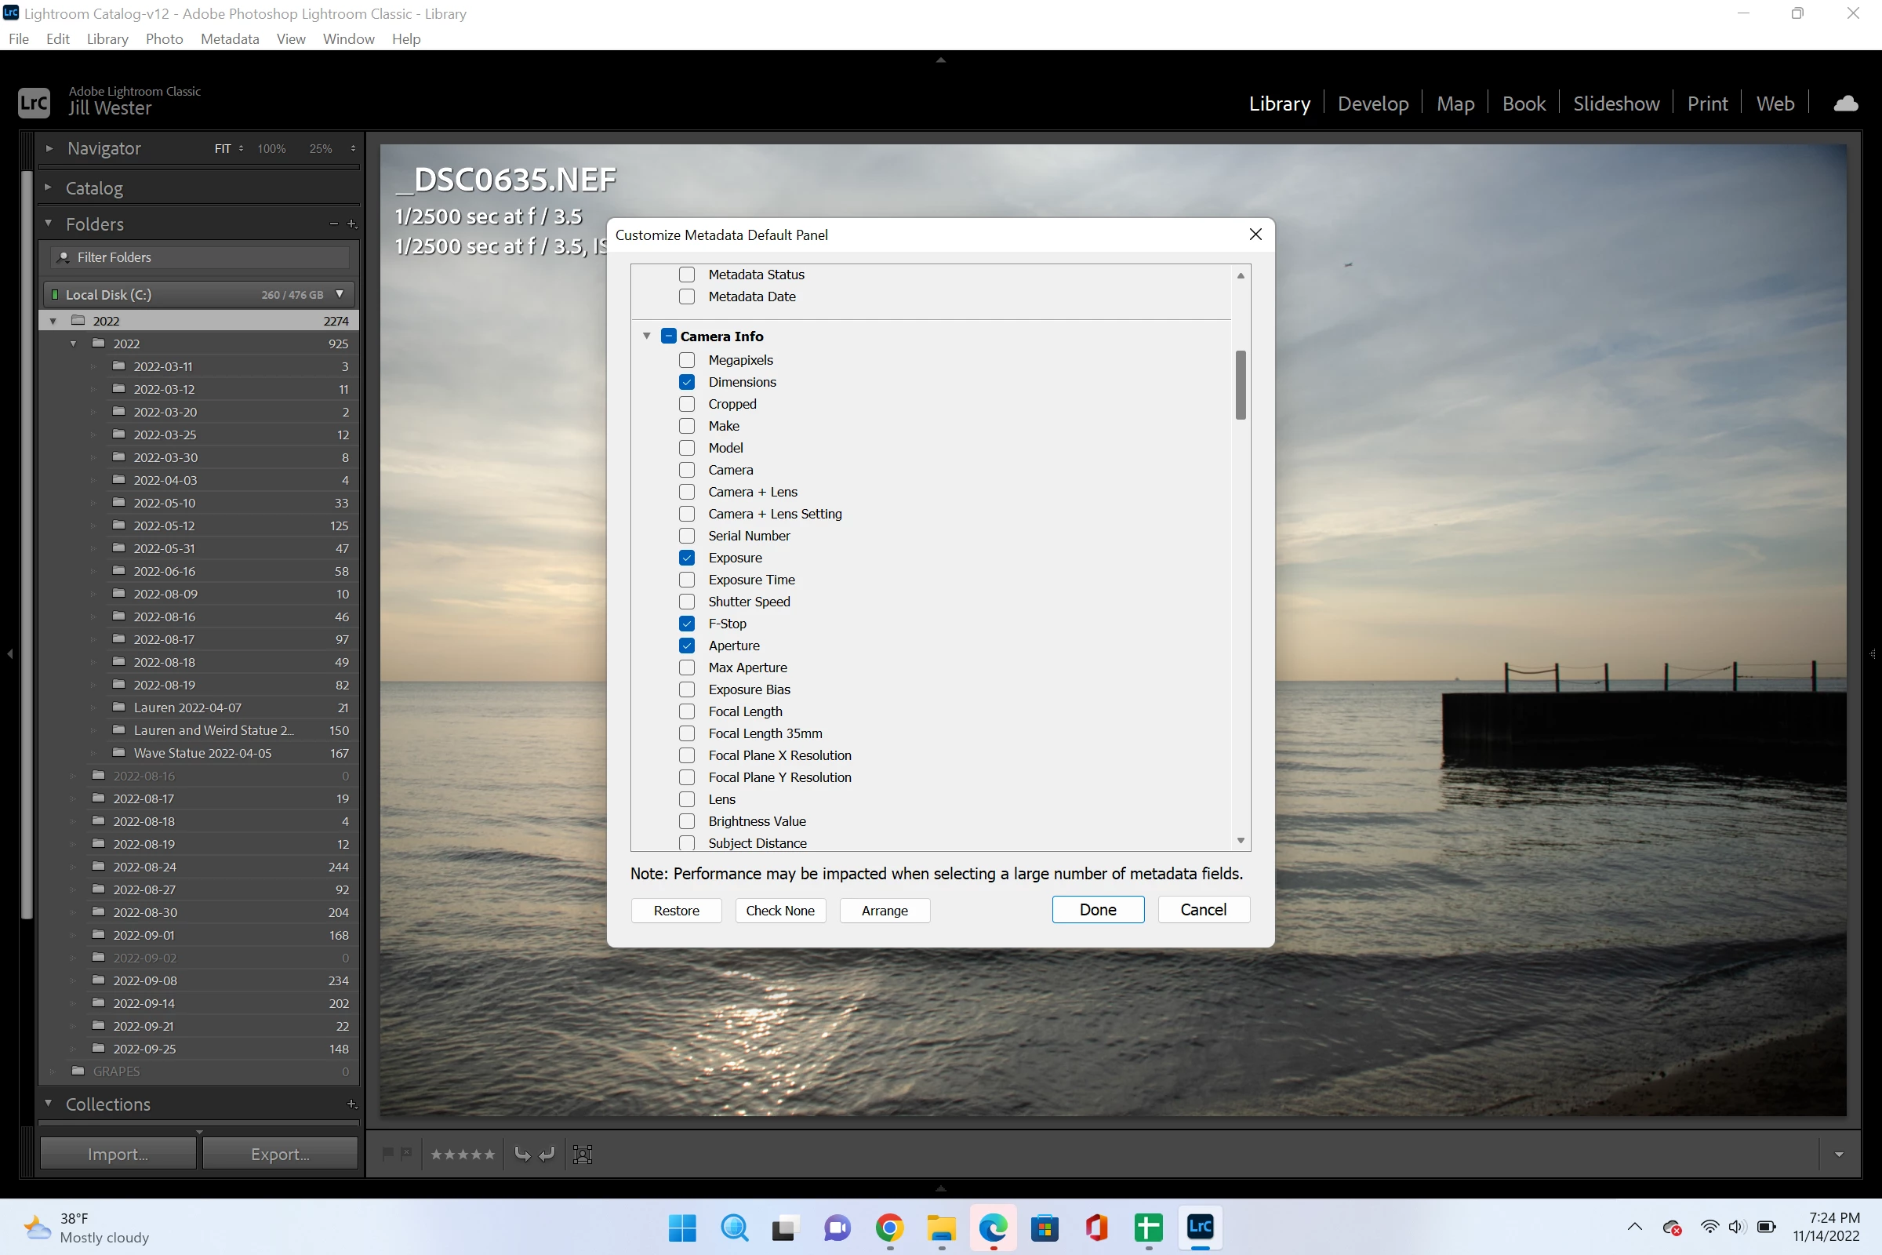Check the Focal Length checkbox
This screenshot has height=1255, width=1882.
[687, 711]
